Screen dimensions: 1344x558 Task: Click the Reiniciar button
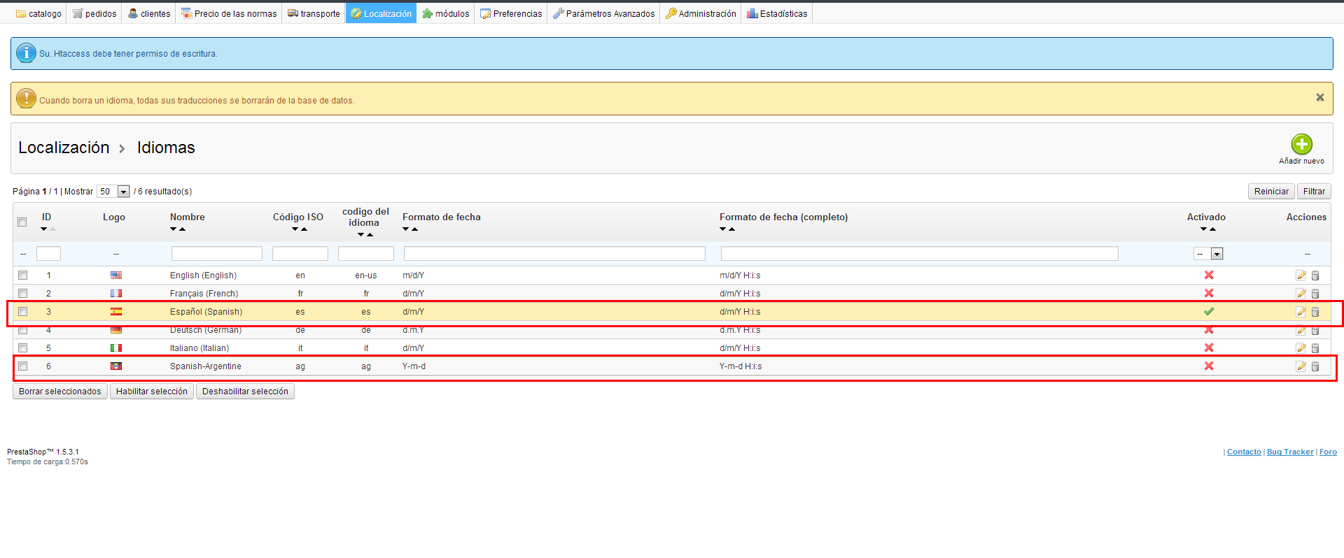click(1271, 192)
